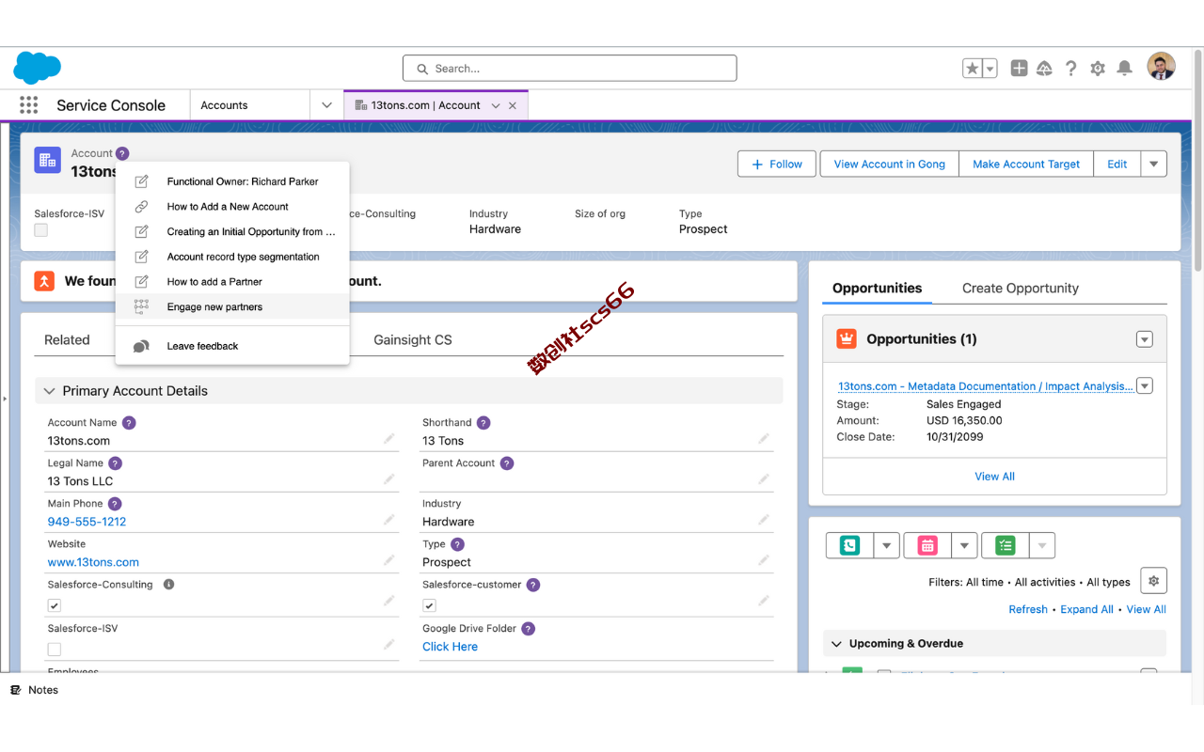Toggle the Salesforce-ISV checkbox in highlights panel
1204x752 pixels.
click(x=41, y=230)
